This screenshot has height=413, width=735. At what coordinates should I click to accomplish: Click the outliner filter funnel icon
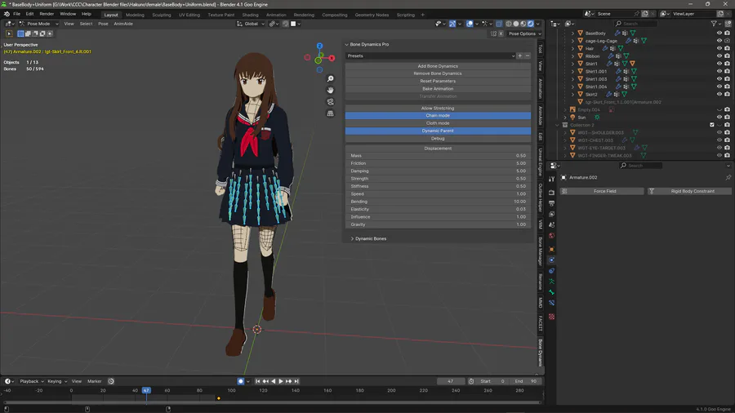click(714, 24)
